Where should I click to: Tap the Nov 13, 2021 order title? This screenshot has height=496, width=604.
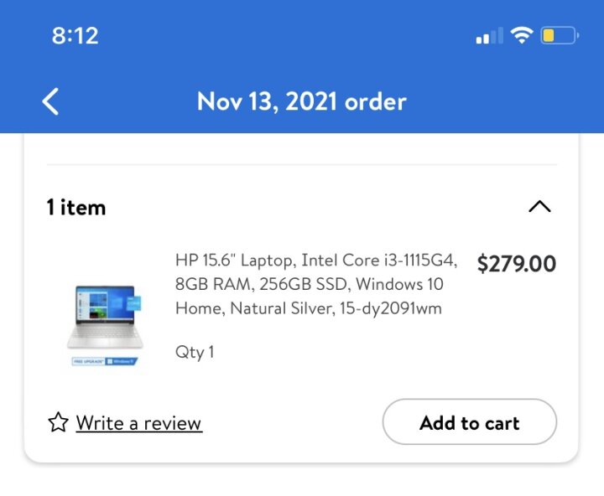(302, 101)
